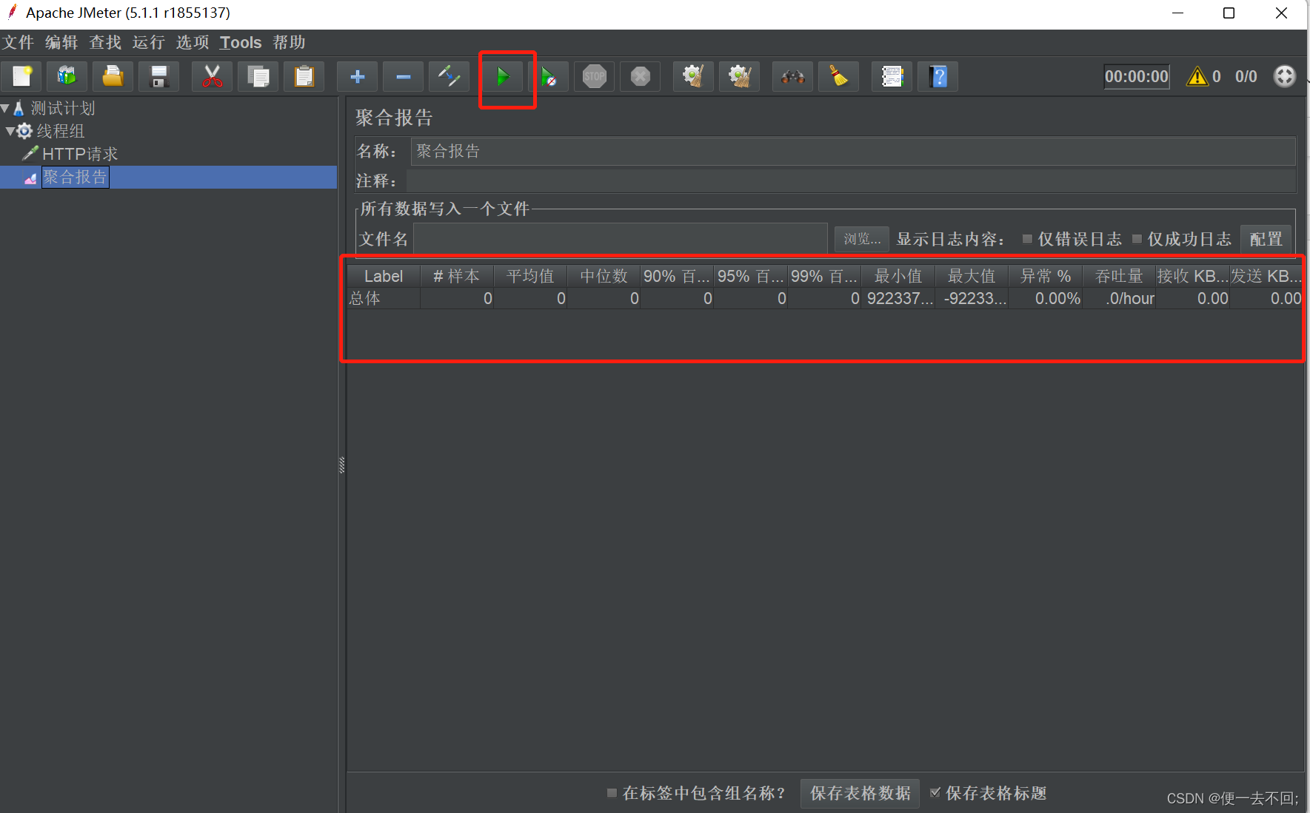1310x813 pixels.
Task: Click 保存表格数据 button
Action: click(860, 793)
